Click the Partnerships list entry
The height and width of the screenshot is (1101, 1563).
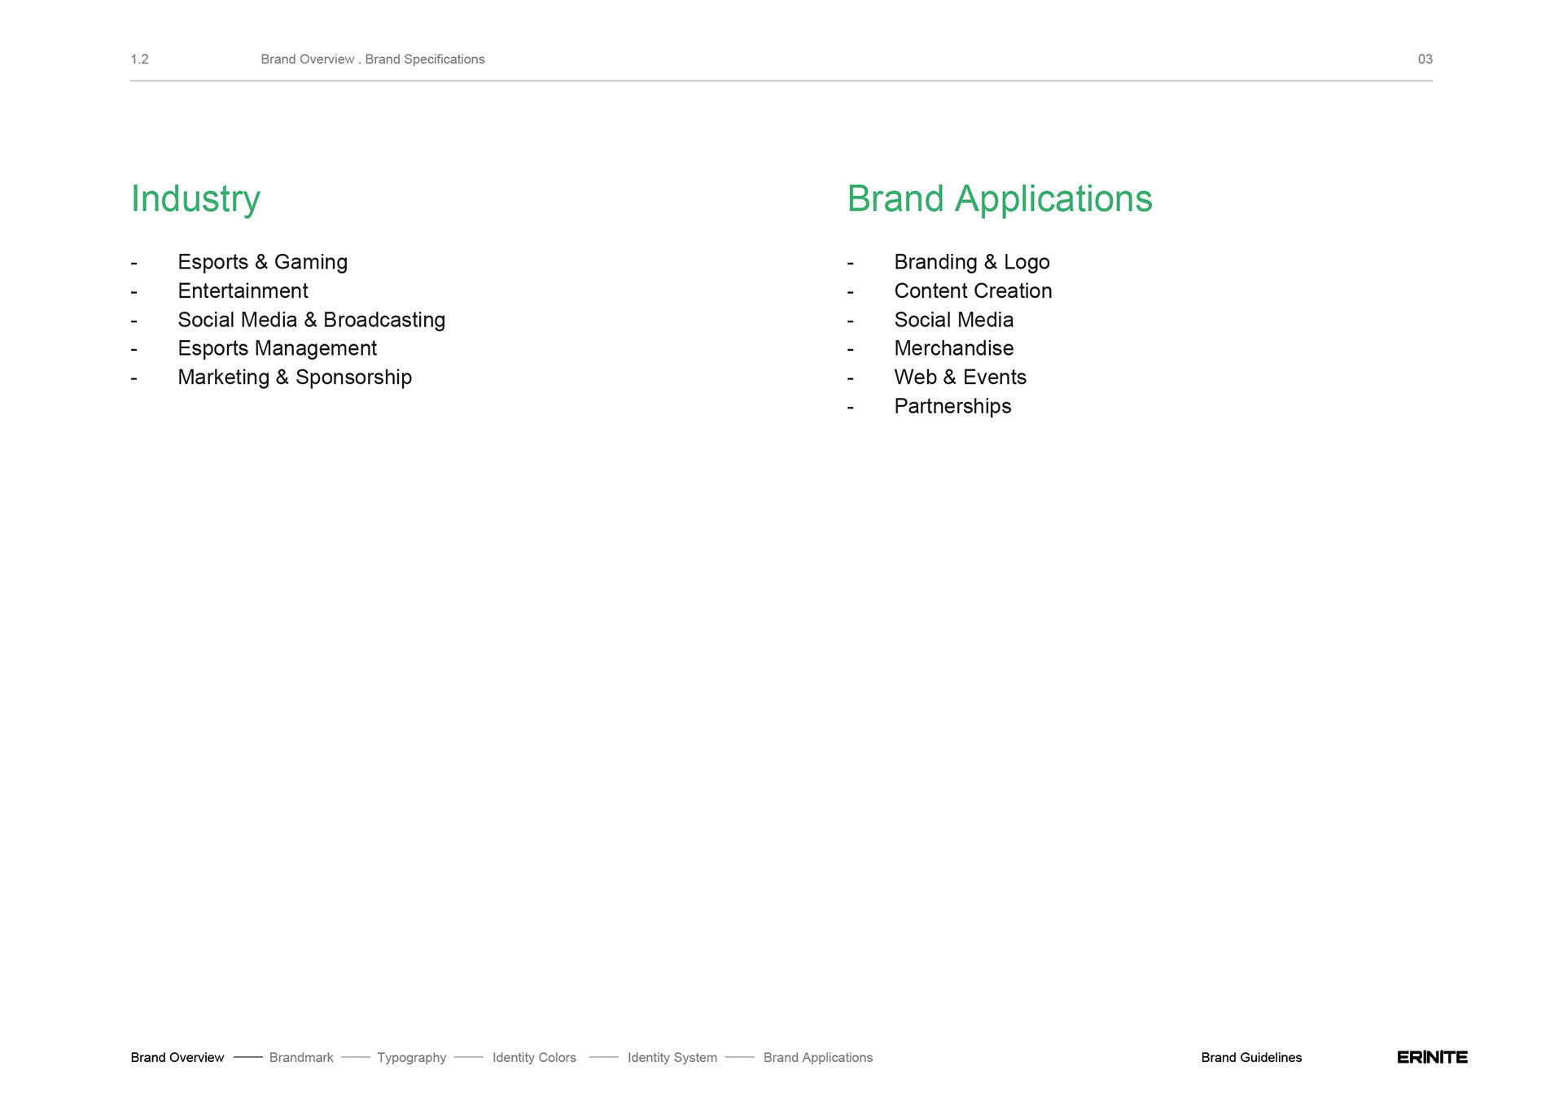pos(952,406)
